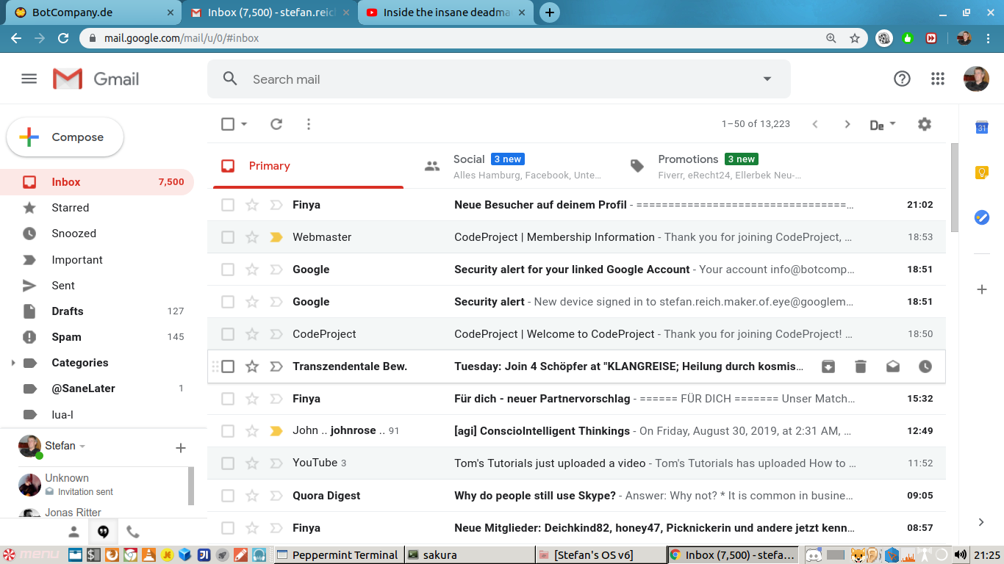
Task: Delete the Transzendentale Bew. email via trash icon
Action: (x=861, y=366)
